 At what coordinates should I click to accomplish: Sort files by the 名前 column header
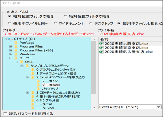coord(104,39)
